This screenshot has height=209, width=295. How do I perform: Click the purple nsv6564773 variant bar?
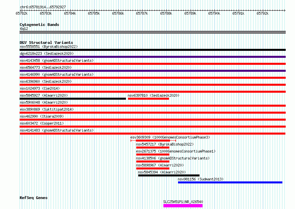click(x=152, y=71)
